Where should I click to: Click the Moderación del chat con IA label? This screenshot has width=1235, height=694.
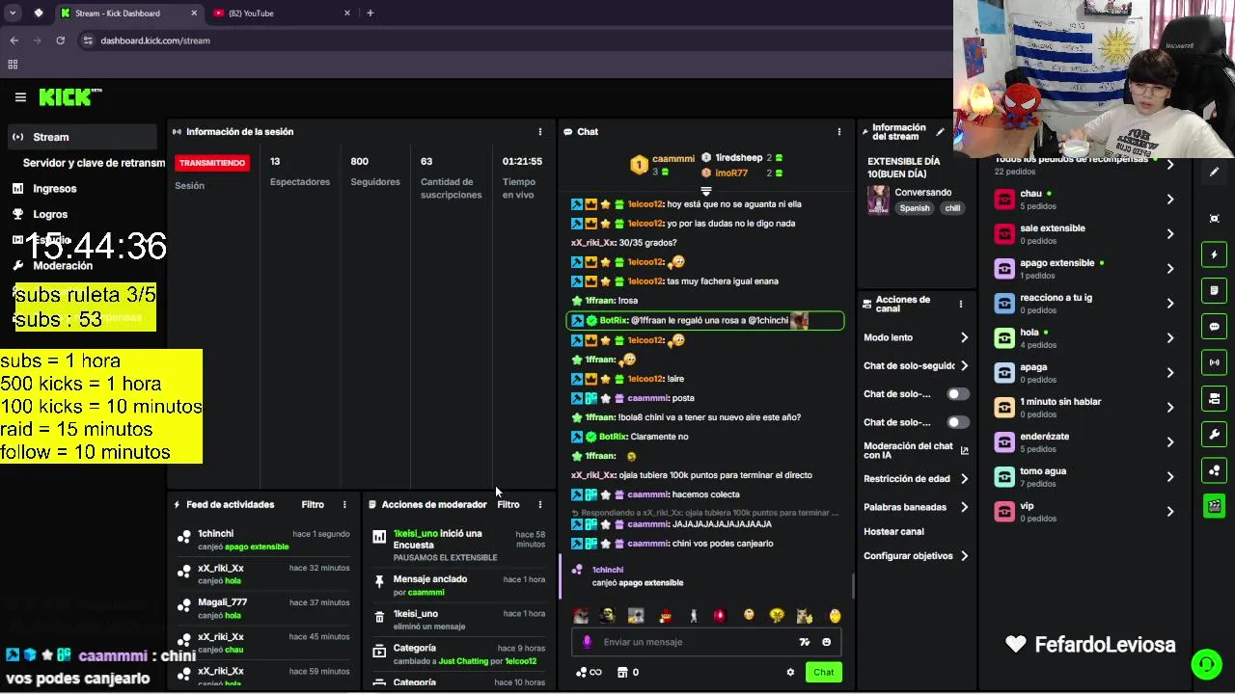[x=908, y=450]
